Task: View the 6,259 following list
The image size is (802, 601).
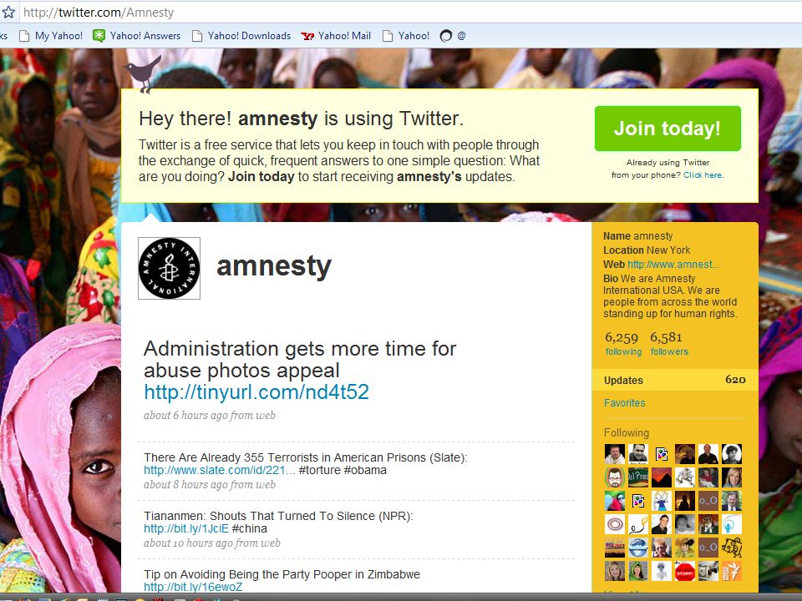Action: pyautogui.click(x=623, y=343)
